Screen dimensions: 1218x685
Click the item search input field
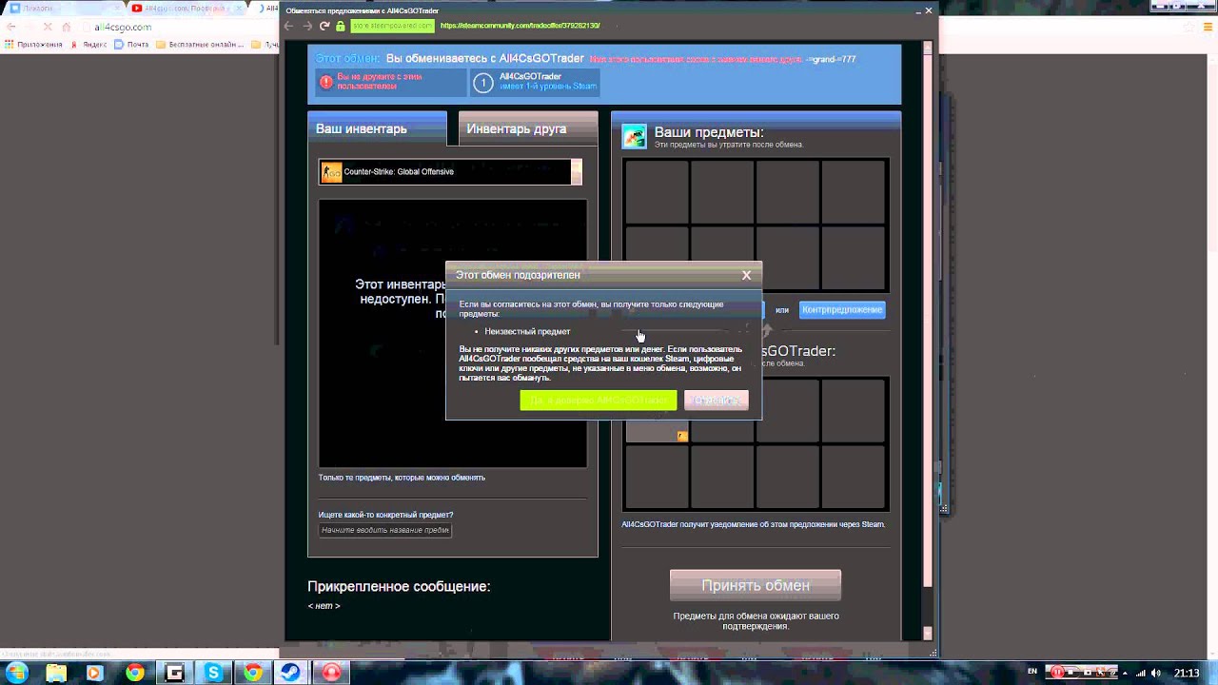point(385,530)
